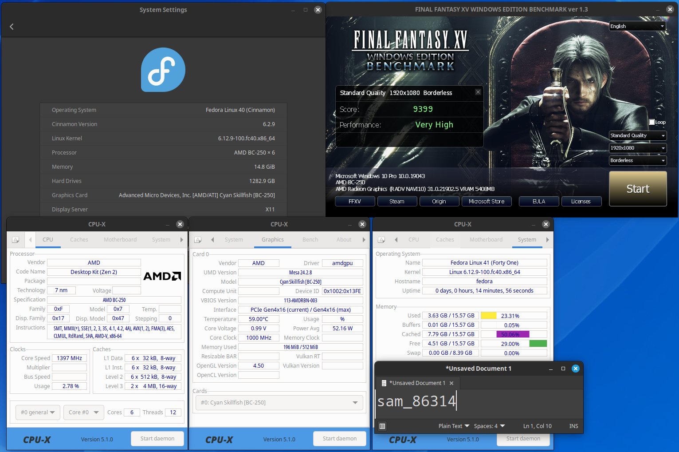Open the Borderless display mode dropdown
679x452 pixels.
(638, 160)
